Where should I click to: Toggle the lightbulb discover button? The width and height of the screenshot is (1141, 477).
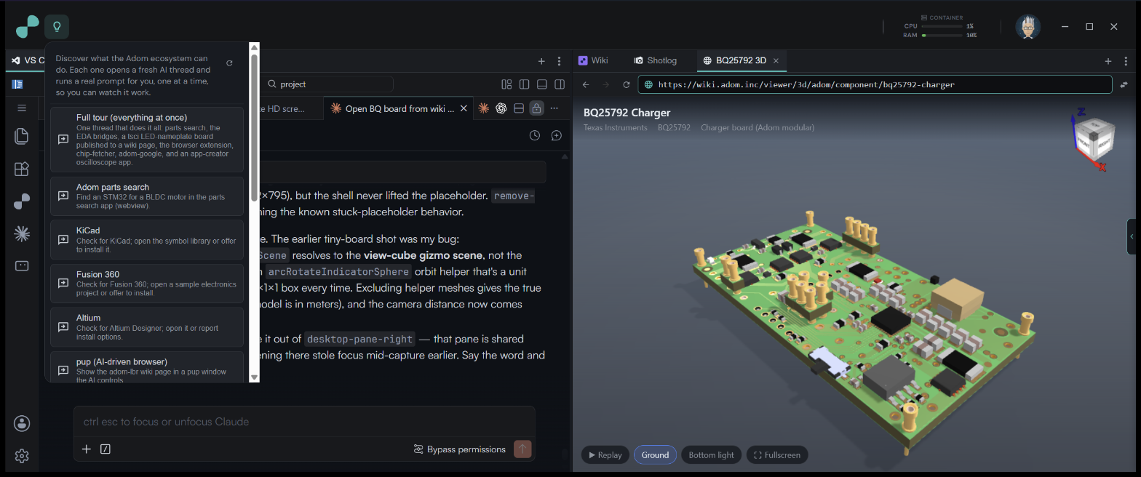point(57,27)
